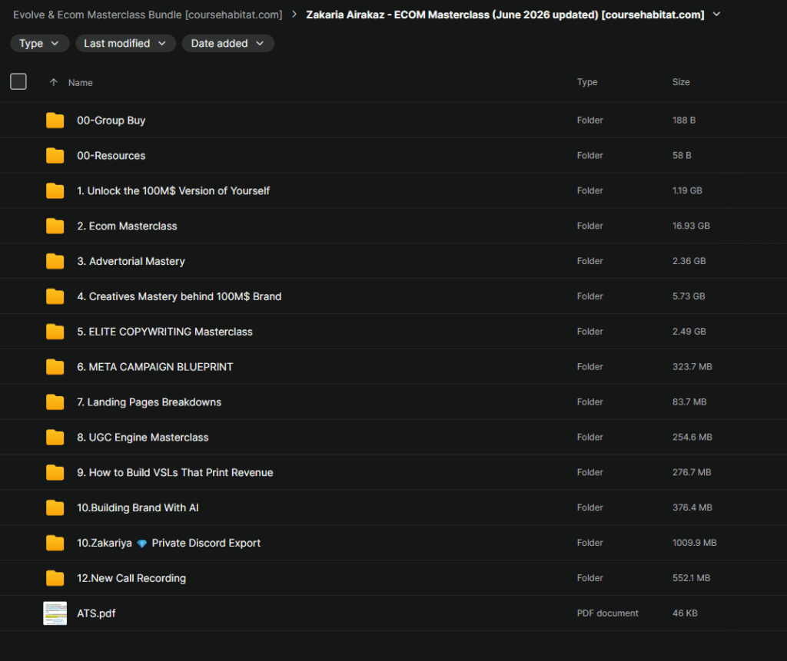This screenshot has height=661, width=787.
Task: Open 8. UGC Engine Masterclass name
Action: 142,438
